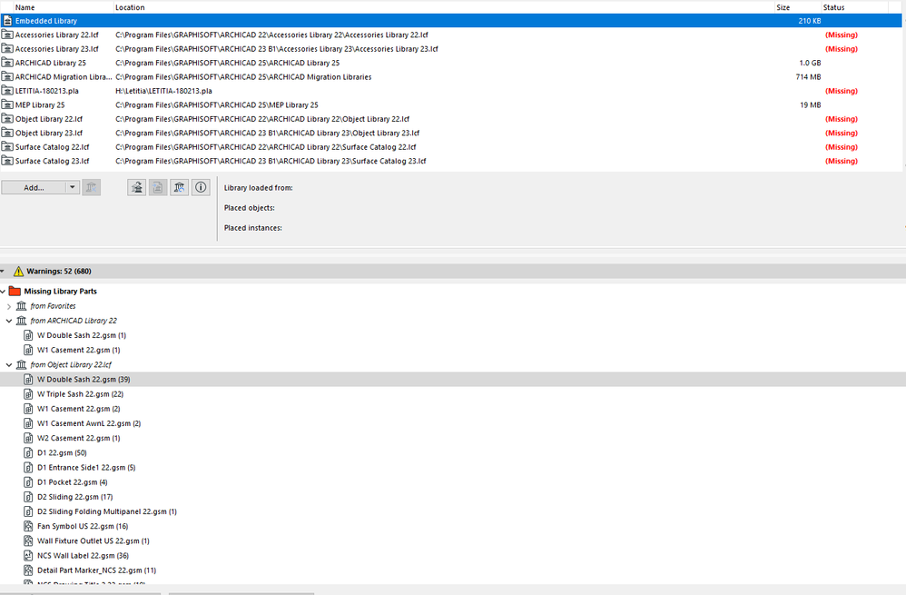Click the Library loaded from: label
This screenshot has height=595, width=906.
point(259,188)
